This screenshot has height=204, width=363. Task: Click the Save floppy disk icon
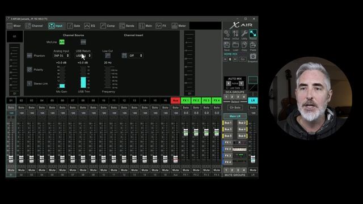coord(227,45)
